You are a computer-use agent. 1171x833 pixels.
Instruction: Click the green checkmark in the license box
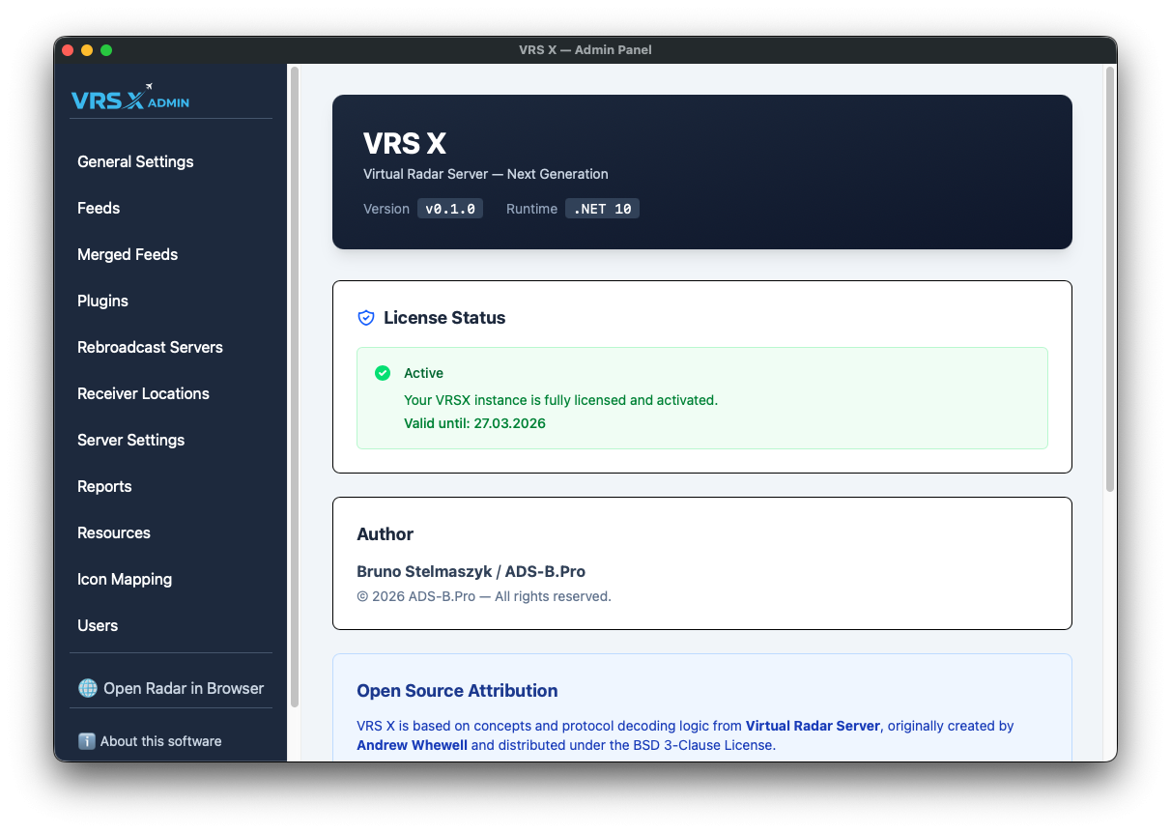(382, 372)
